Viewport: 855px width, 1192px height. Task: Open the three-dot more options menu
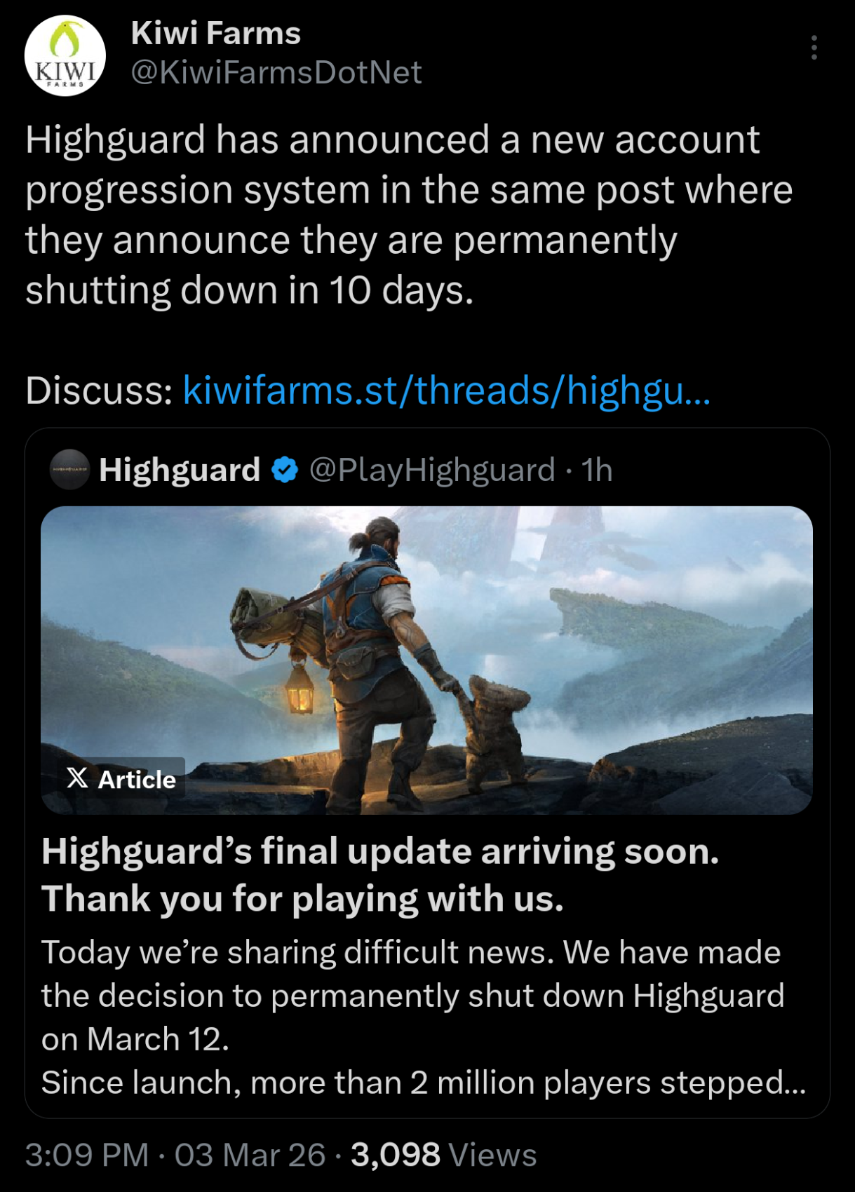814,48
